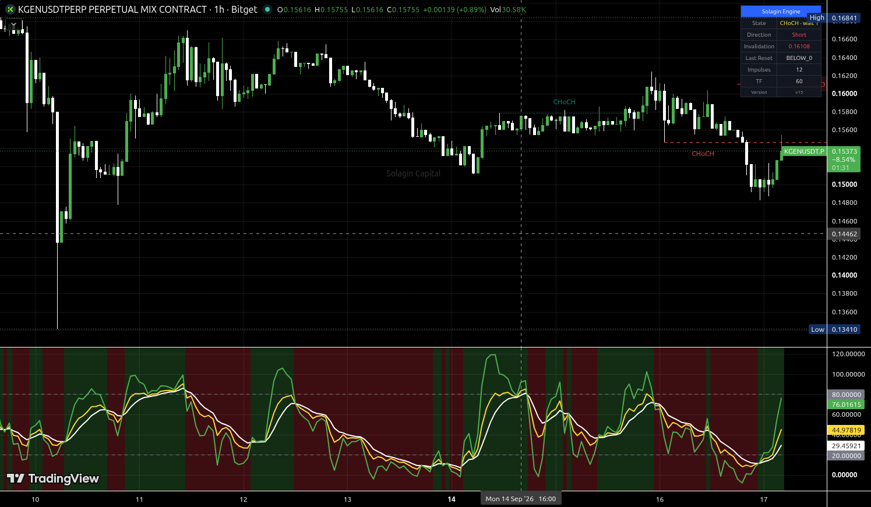The image size is (871, 507).
Task: Click the TF value 60
Action: [x=799, y=81]
